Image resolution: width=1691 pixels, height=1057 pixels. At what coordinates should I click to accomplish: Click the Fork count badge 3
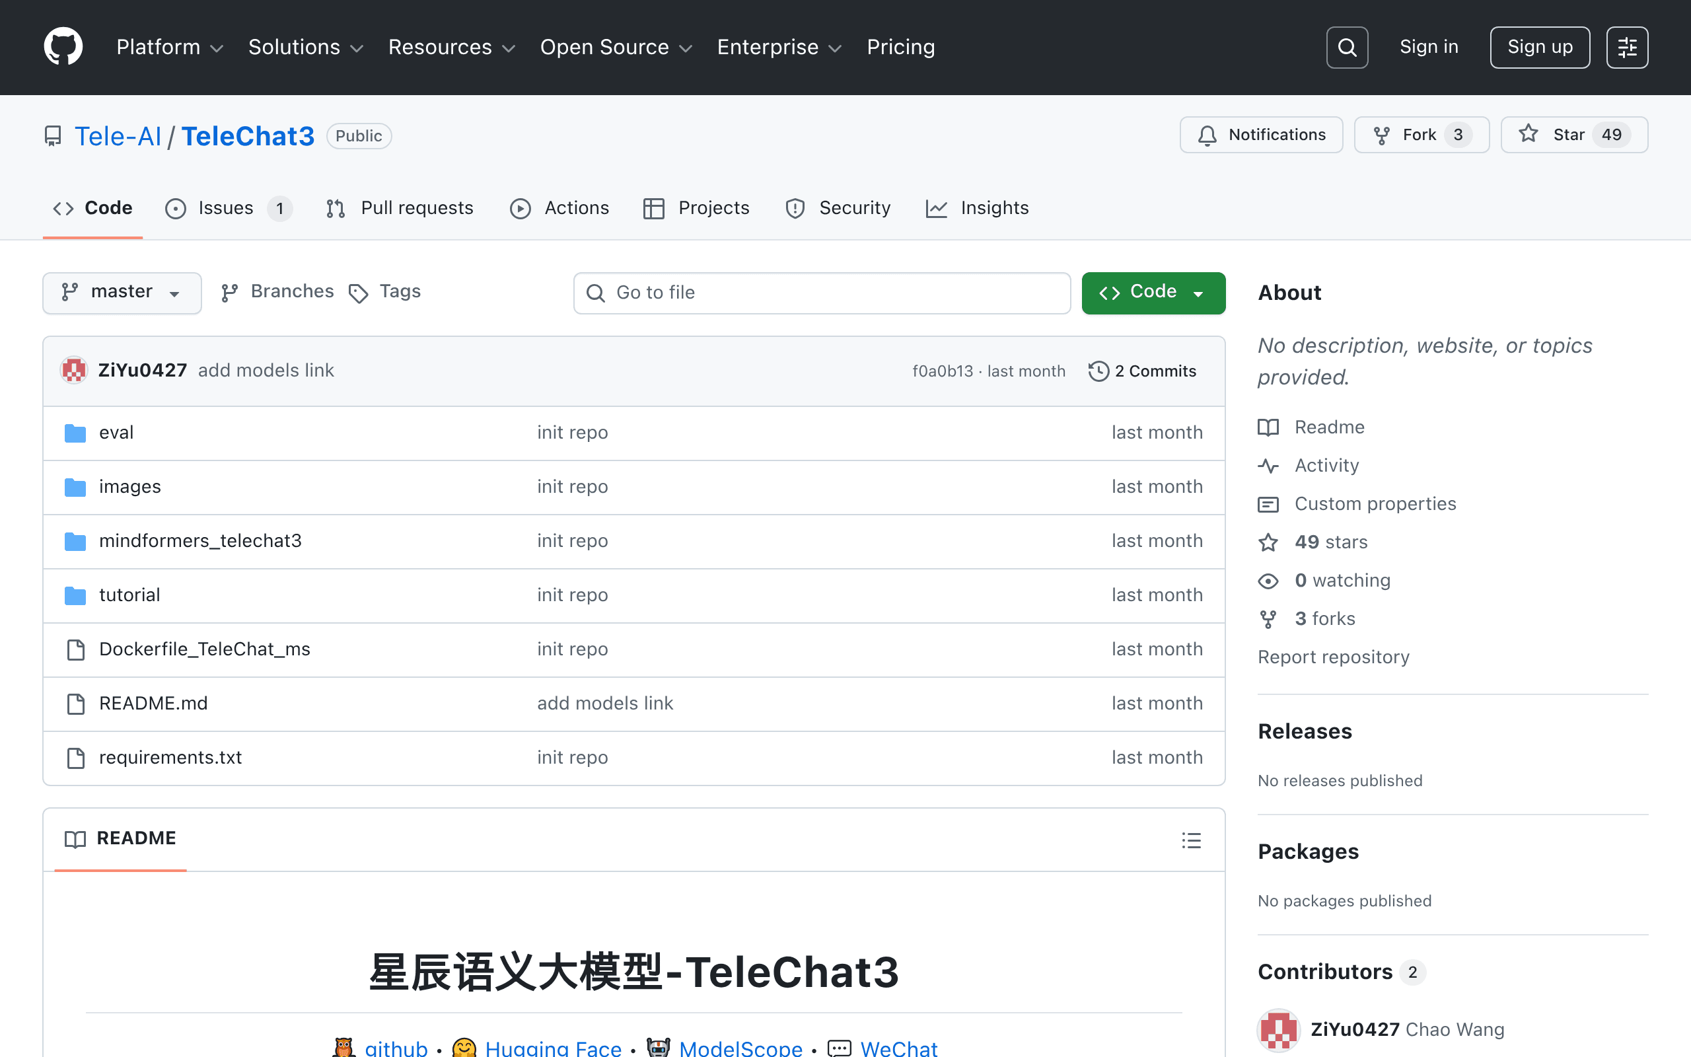1458,135
